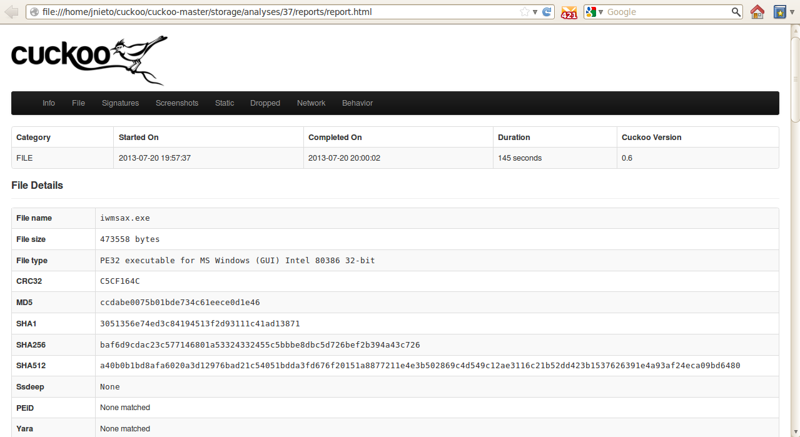Bookmark this page with the star icon
The image size is (800, 437).
pos(524,11)
